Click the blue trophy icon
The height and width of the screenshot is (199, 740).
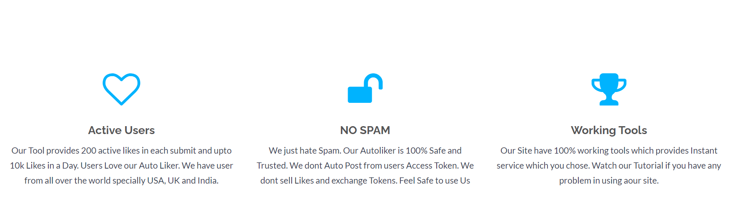(609, 89)
